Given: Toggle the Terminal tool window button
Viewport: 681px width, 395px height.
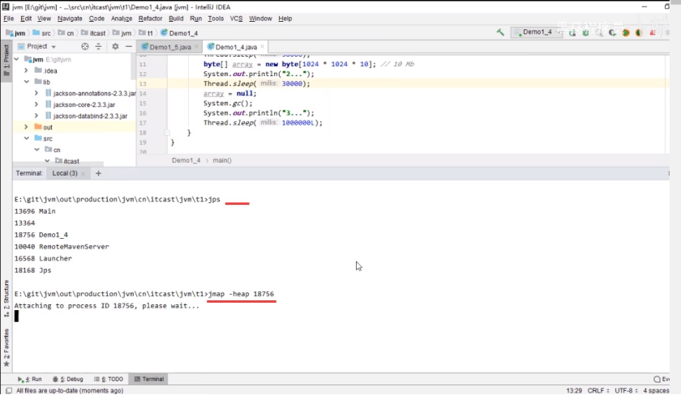Looking at the screenshot, I should coord(149,379).
